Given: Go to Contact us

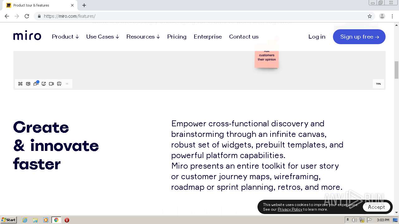Looking at the screenshot, I should (244, 37).
